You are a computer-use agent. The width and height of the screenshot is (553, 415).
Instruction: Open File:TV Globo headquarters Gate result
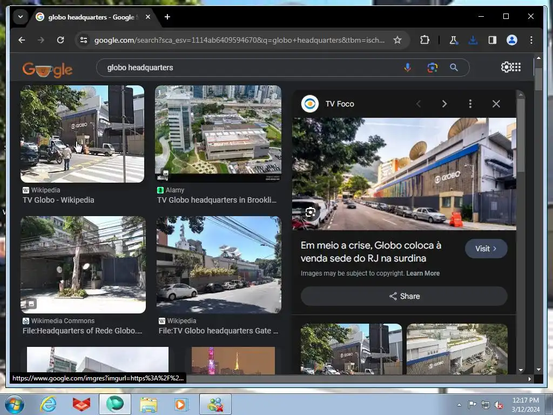tap(218, 331)
